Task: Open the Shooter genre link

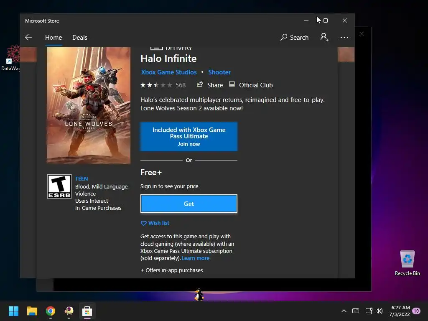Action: tap(219, 72)
